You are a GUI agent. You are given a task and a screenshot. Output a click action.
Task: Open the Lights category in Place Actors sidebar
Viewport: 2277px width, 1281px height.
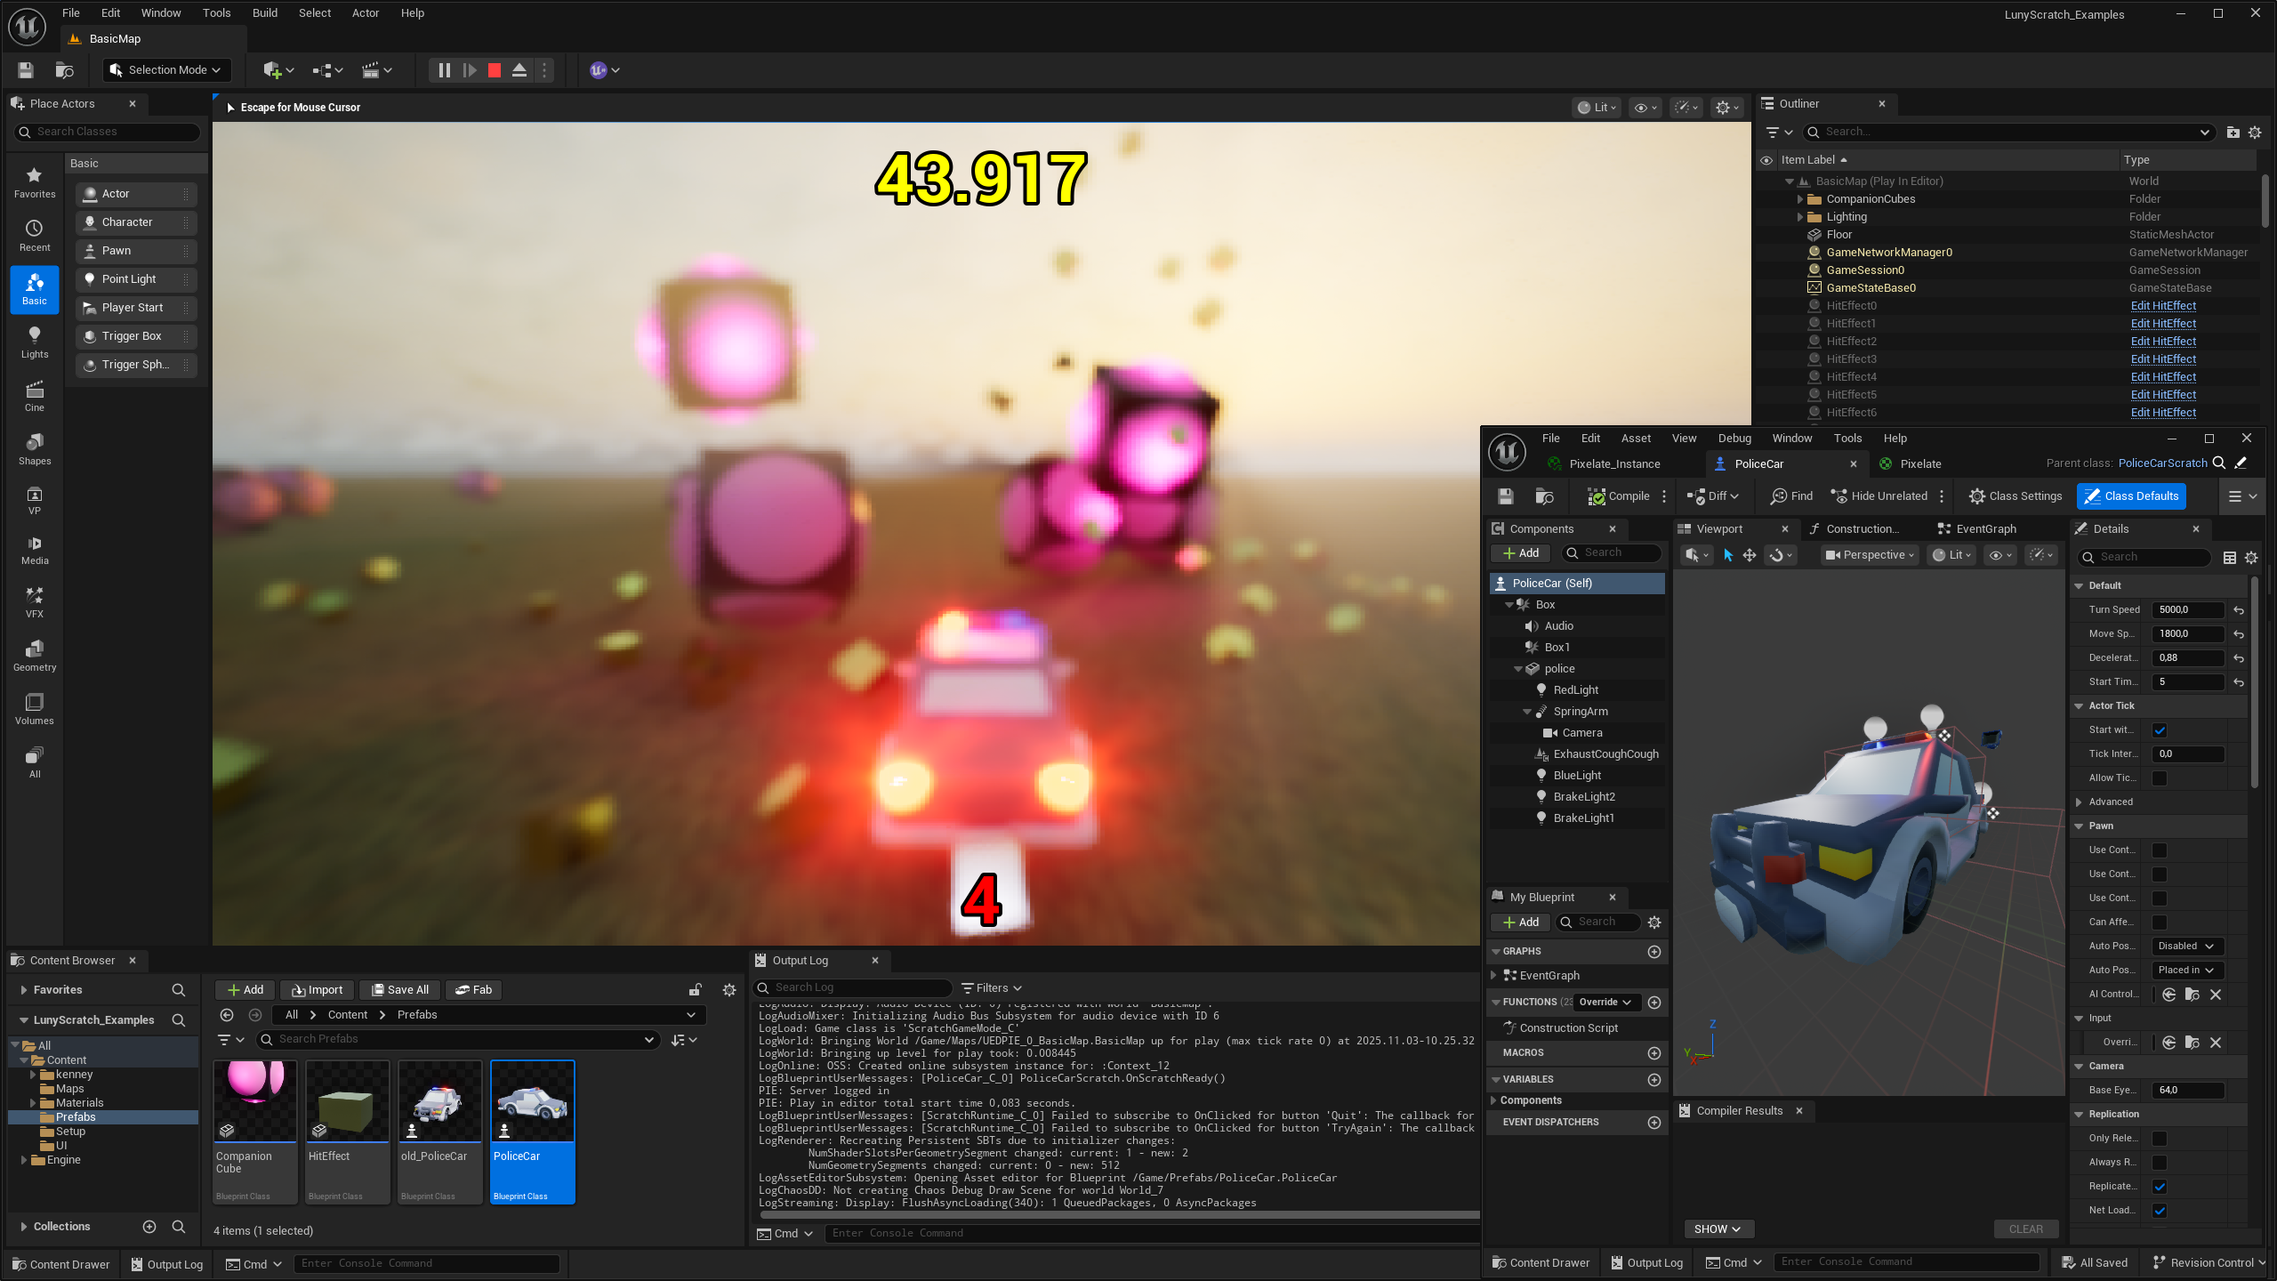pyautogui.click(x=34, y=342)
